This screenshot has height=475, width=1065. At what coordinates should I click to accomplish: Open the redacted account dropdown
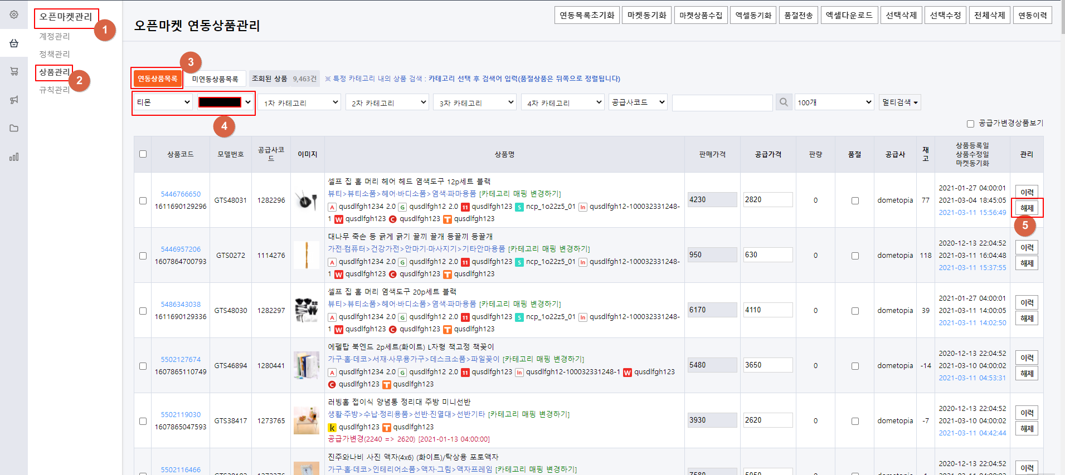point(225,102)
